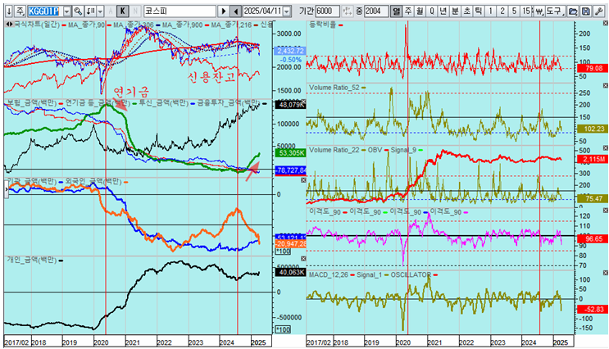Click the 개인_금액(백만) legend label

(31, 260)
